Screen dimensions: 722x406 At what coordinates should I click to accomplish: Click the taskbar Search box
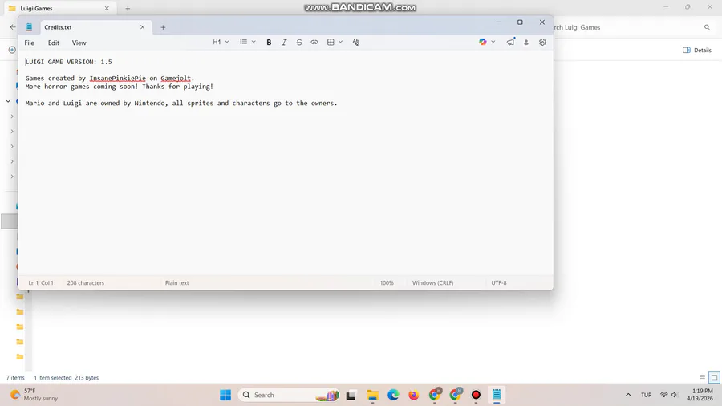click(289, 395)
